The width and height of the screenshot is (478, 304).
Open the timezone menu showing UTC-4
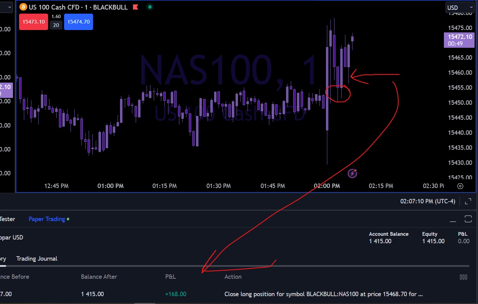coord(428,201)
